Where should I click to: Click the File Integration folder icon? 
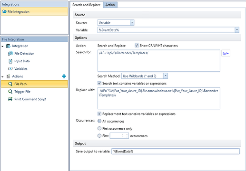(x=4, y=11)
